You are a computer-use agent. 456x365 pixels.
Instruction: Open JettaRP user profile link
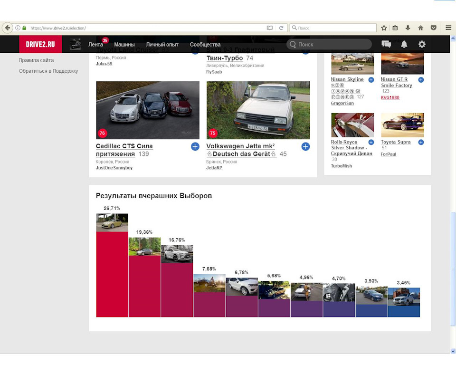214,168
